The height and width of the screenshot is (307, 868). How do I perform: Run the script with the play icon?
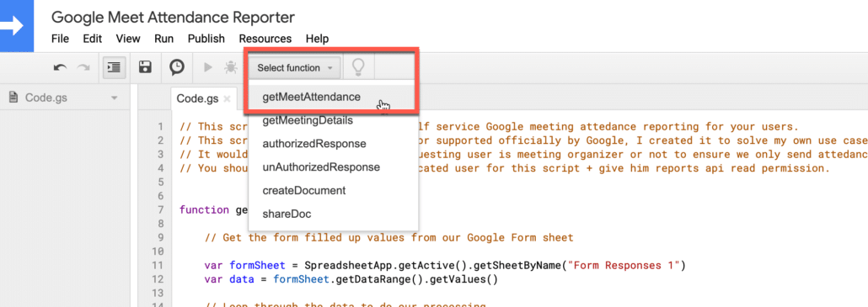(208, 67)
